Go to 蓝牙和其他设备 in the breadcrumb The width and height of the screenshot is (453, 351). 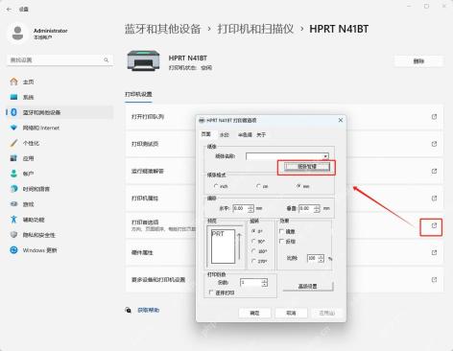coord(162,29)
